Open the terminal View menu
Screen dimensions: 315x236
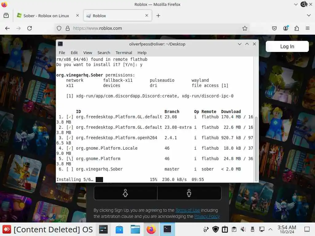coord(88,53)
